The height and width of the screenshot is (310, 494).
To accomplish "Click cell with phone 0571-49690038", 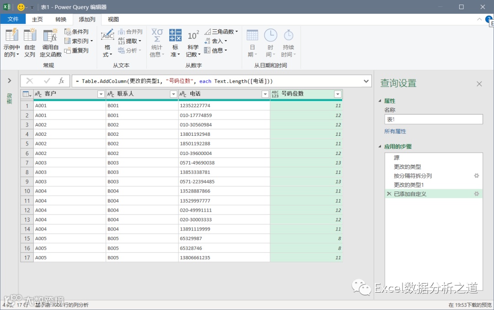I will tap(224, 163).
